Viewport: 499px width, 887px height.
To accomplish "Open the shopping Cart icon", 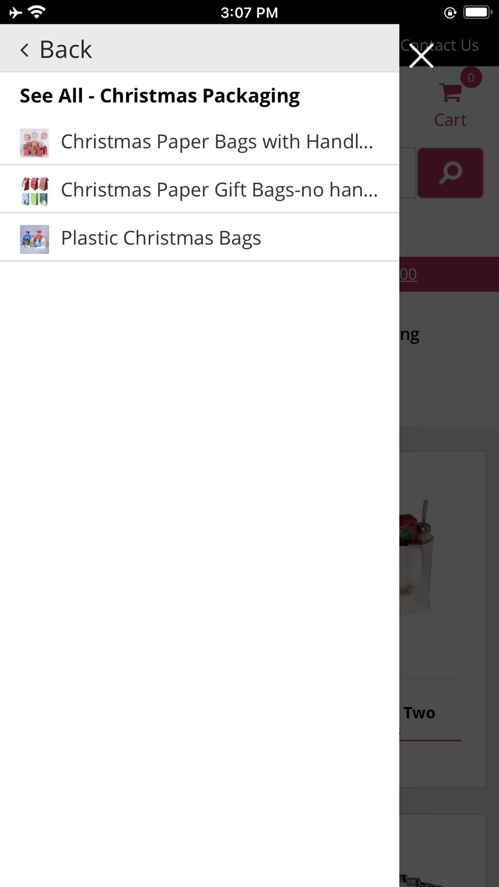I will point(450,92).
